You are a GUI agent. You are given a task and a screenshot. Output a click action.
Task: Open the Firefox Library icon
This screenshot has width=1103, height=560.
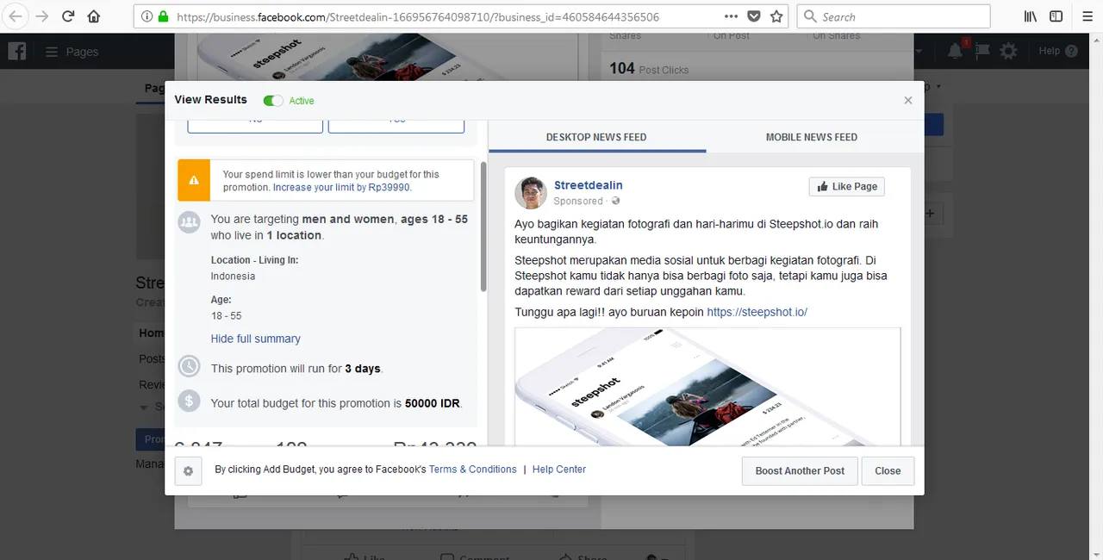point(1031,16)
